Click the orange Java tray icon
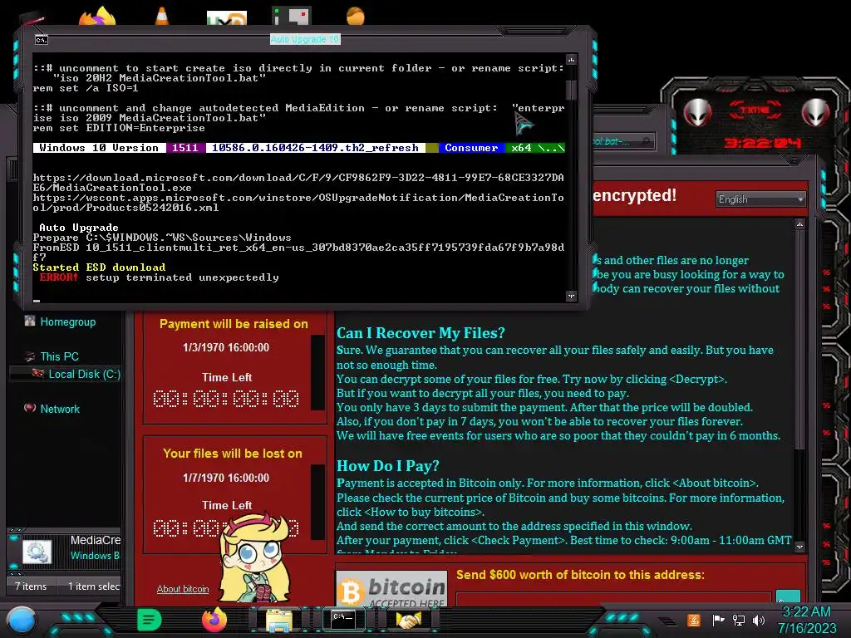851x638 pixels. [x=694, y=620]
